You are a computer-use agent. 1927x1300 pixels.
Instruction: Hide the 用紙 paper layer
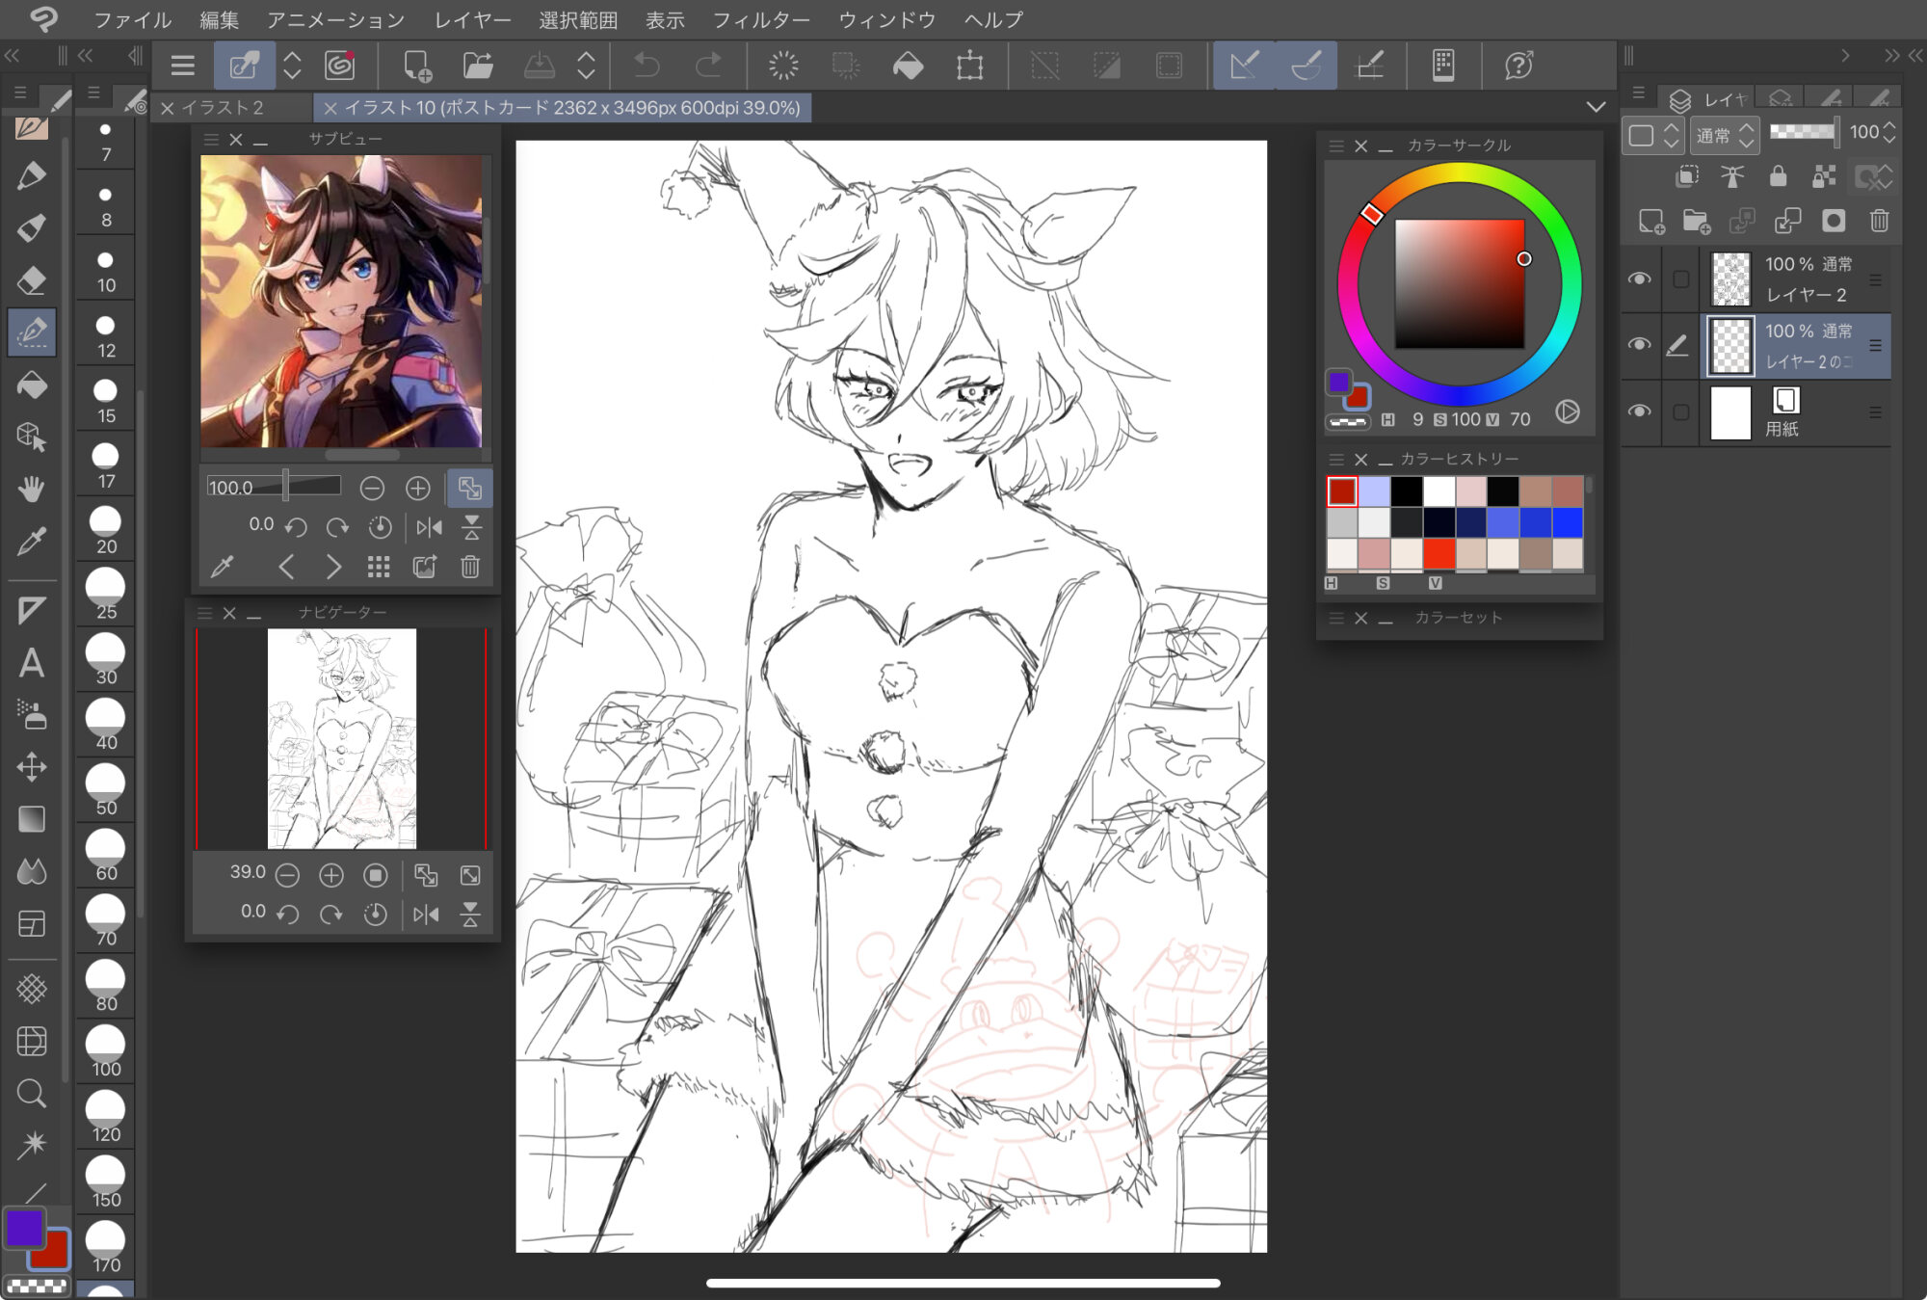(1639, 411)
